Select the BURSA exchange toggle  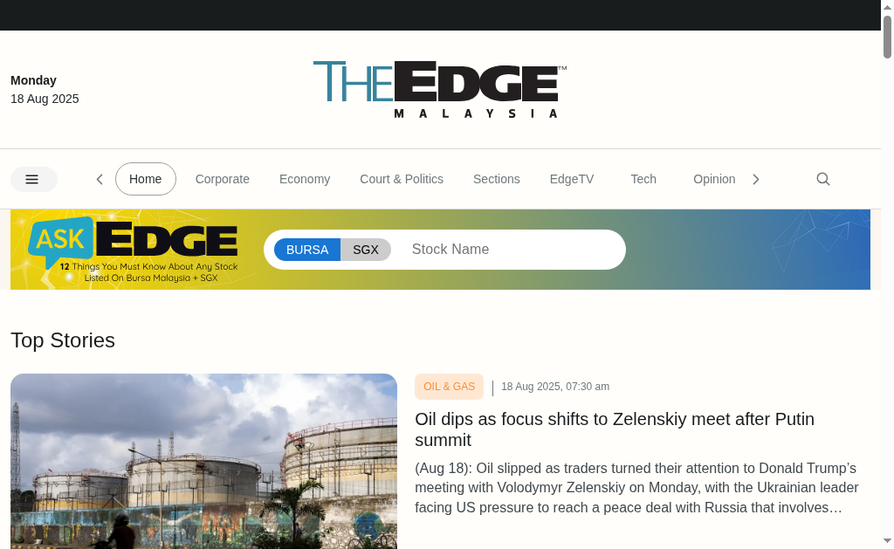[x=307, y=250]
